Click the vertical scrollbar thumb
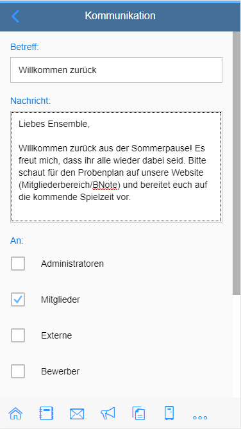Viewport: 241px width, 429px height. coord(237,163)
